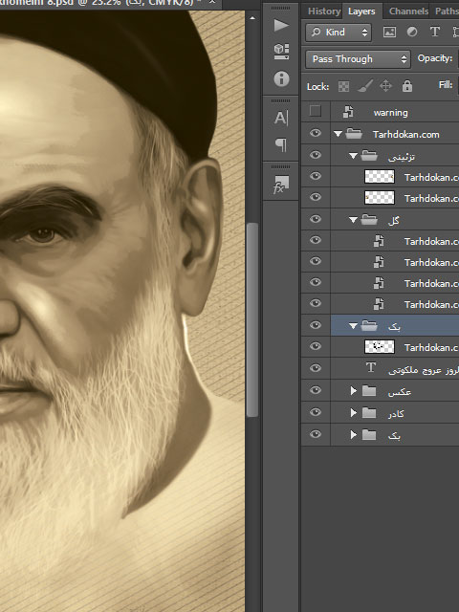Click the تزئینی group folder icon

369,155
